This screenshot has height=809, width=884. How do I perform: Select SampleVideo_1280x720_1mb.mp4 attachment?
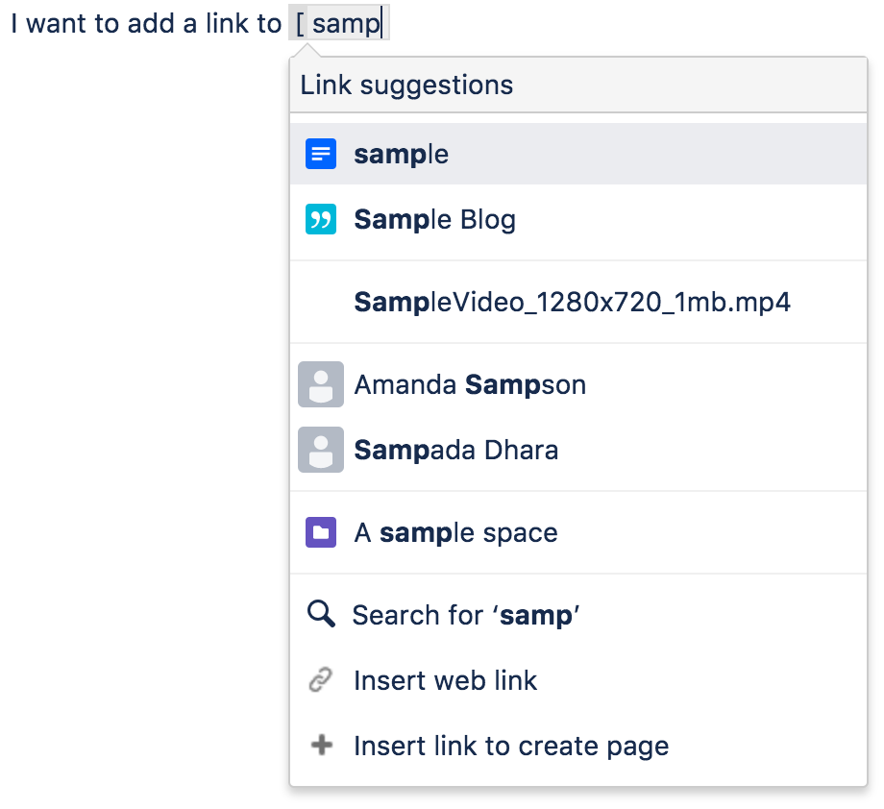click(x=578, y=303)
